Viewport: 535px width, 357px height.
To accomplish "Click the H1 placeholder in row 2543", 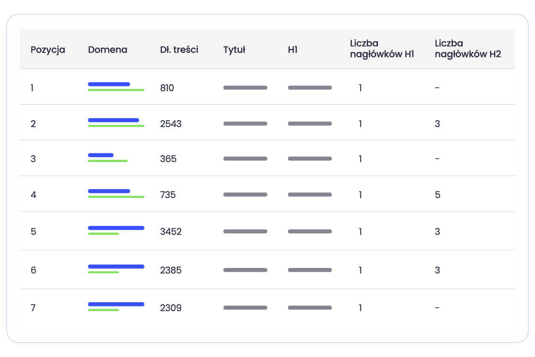I will coord(310,124).
